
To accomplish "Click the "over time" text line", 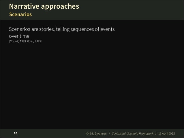I will pos(19,36).
